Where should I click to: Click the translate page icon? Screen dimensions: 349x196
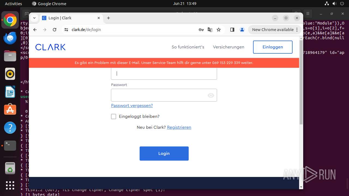pos(210,30)
